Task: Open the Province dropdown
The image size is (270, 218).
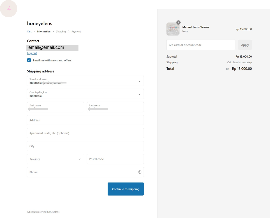Action: pos(56,159)
